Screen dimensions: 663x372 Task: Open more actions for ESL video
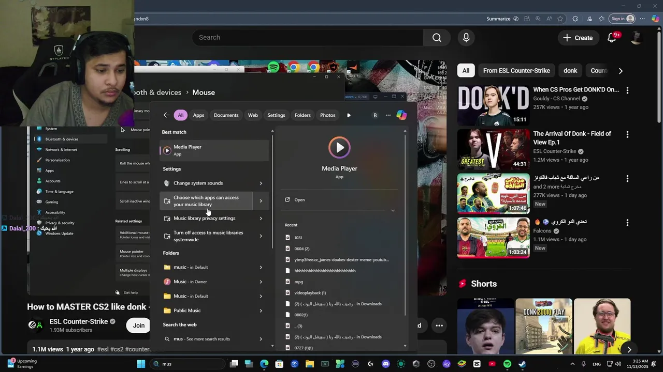click(439, 326)
